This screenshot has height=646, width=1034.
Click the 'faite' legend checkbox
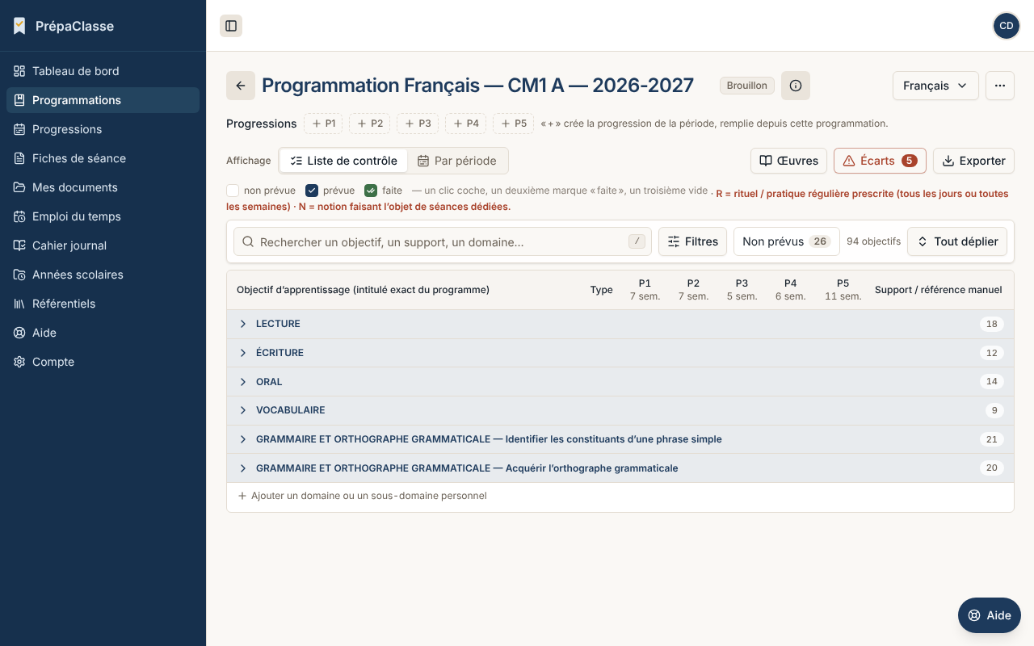coord(371,191)
